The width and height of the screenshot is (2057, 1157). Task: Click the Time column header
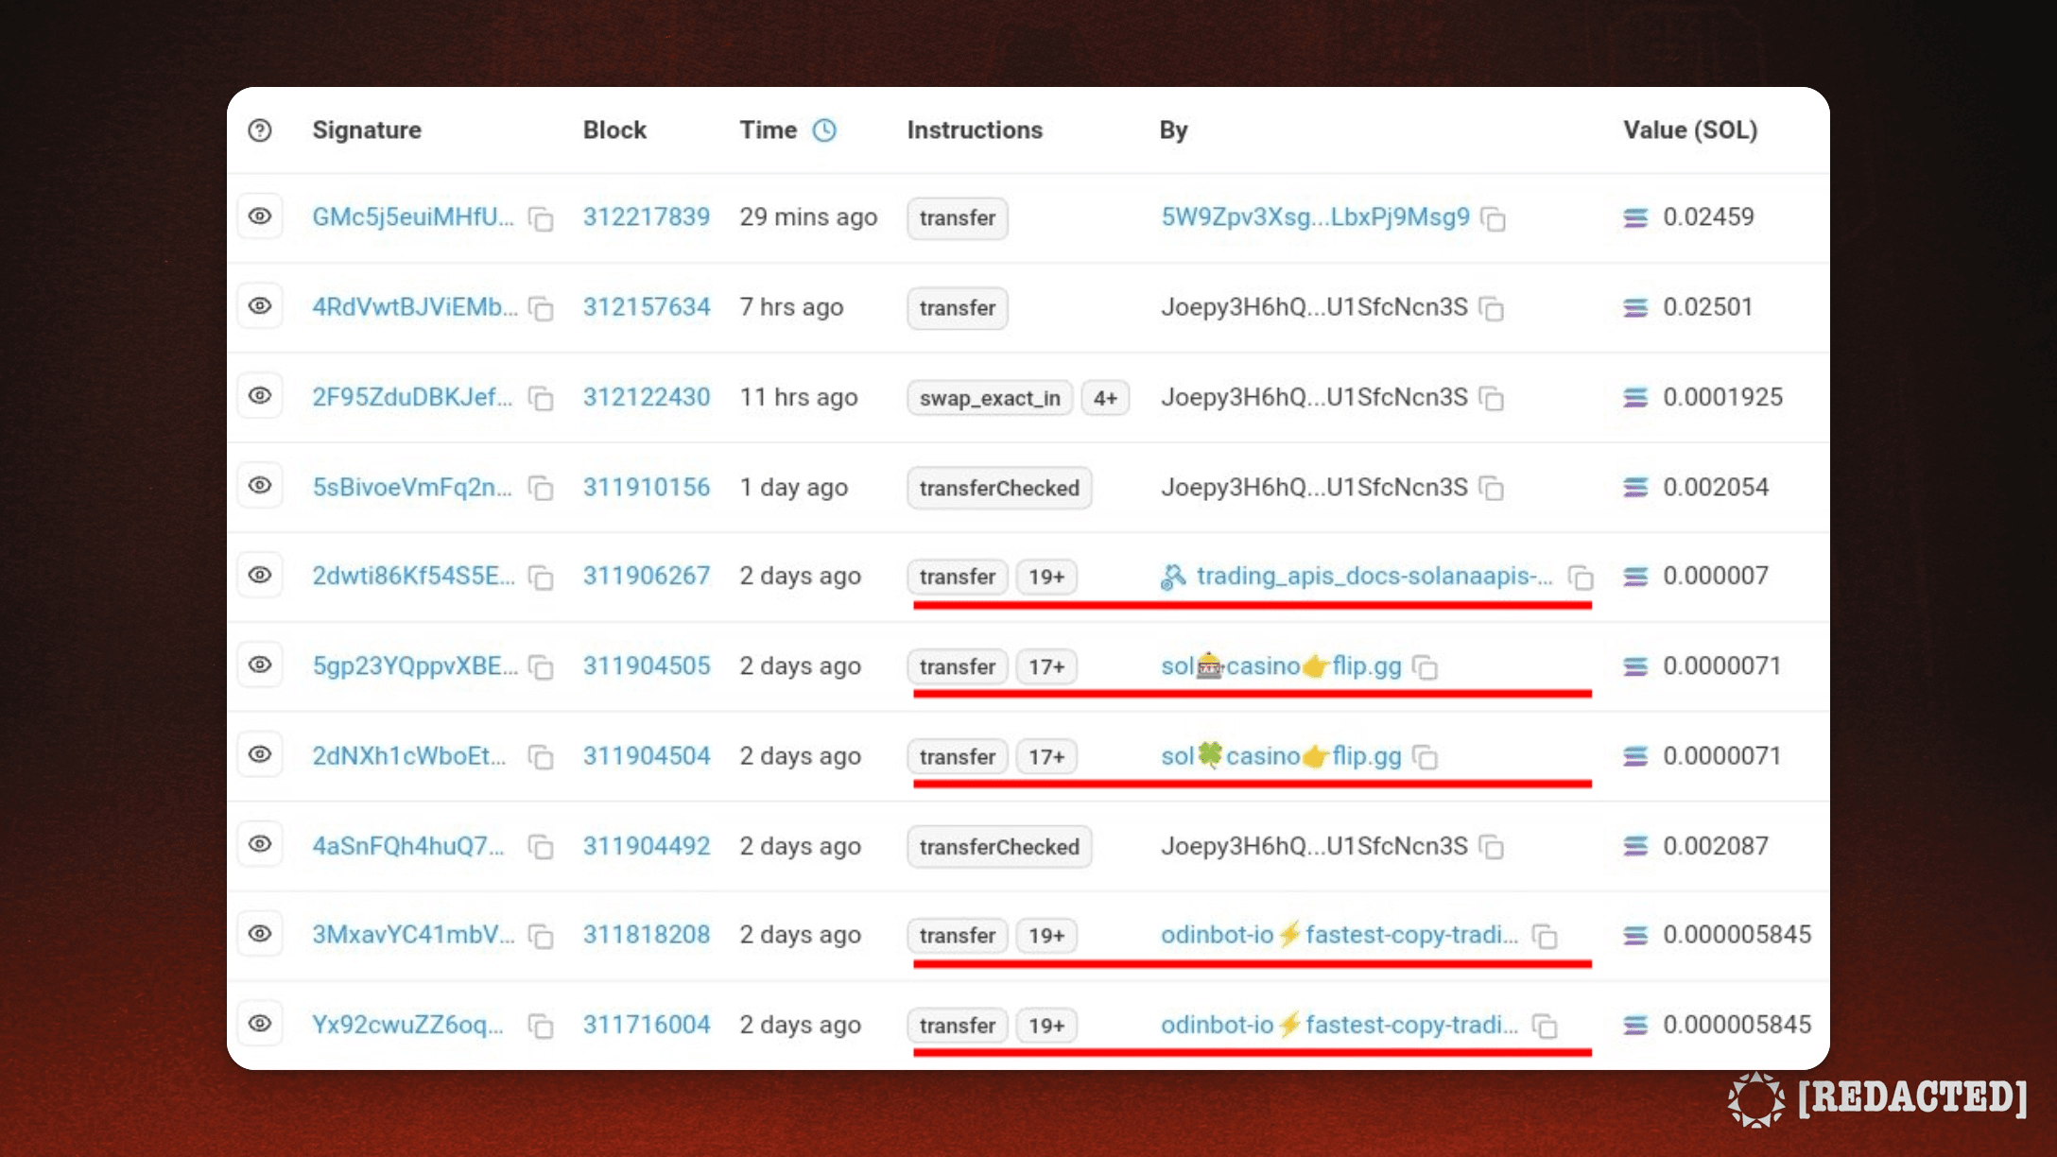point(768,130)
